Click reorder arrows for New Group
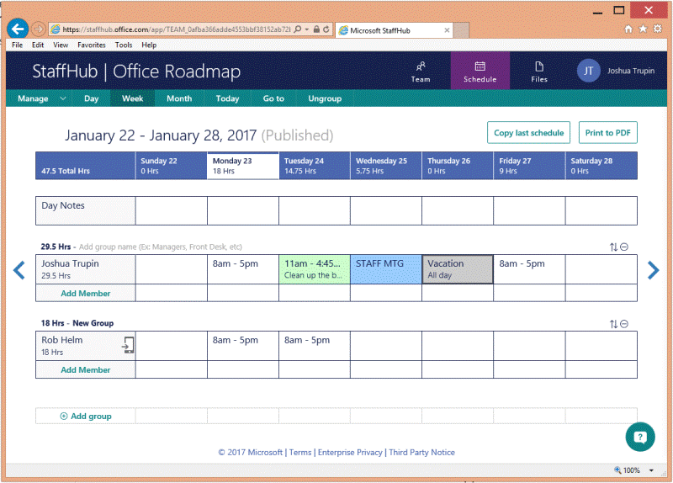Screen dimensions: 673x483 coord(613,324)
